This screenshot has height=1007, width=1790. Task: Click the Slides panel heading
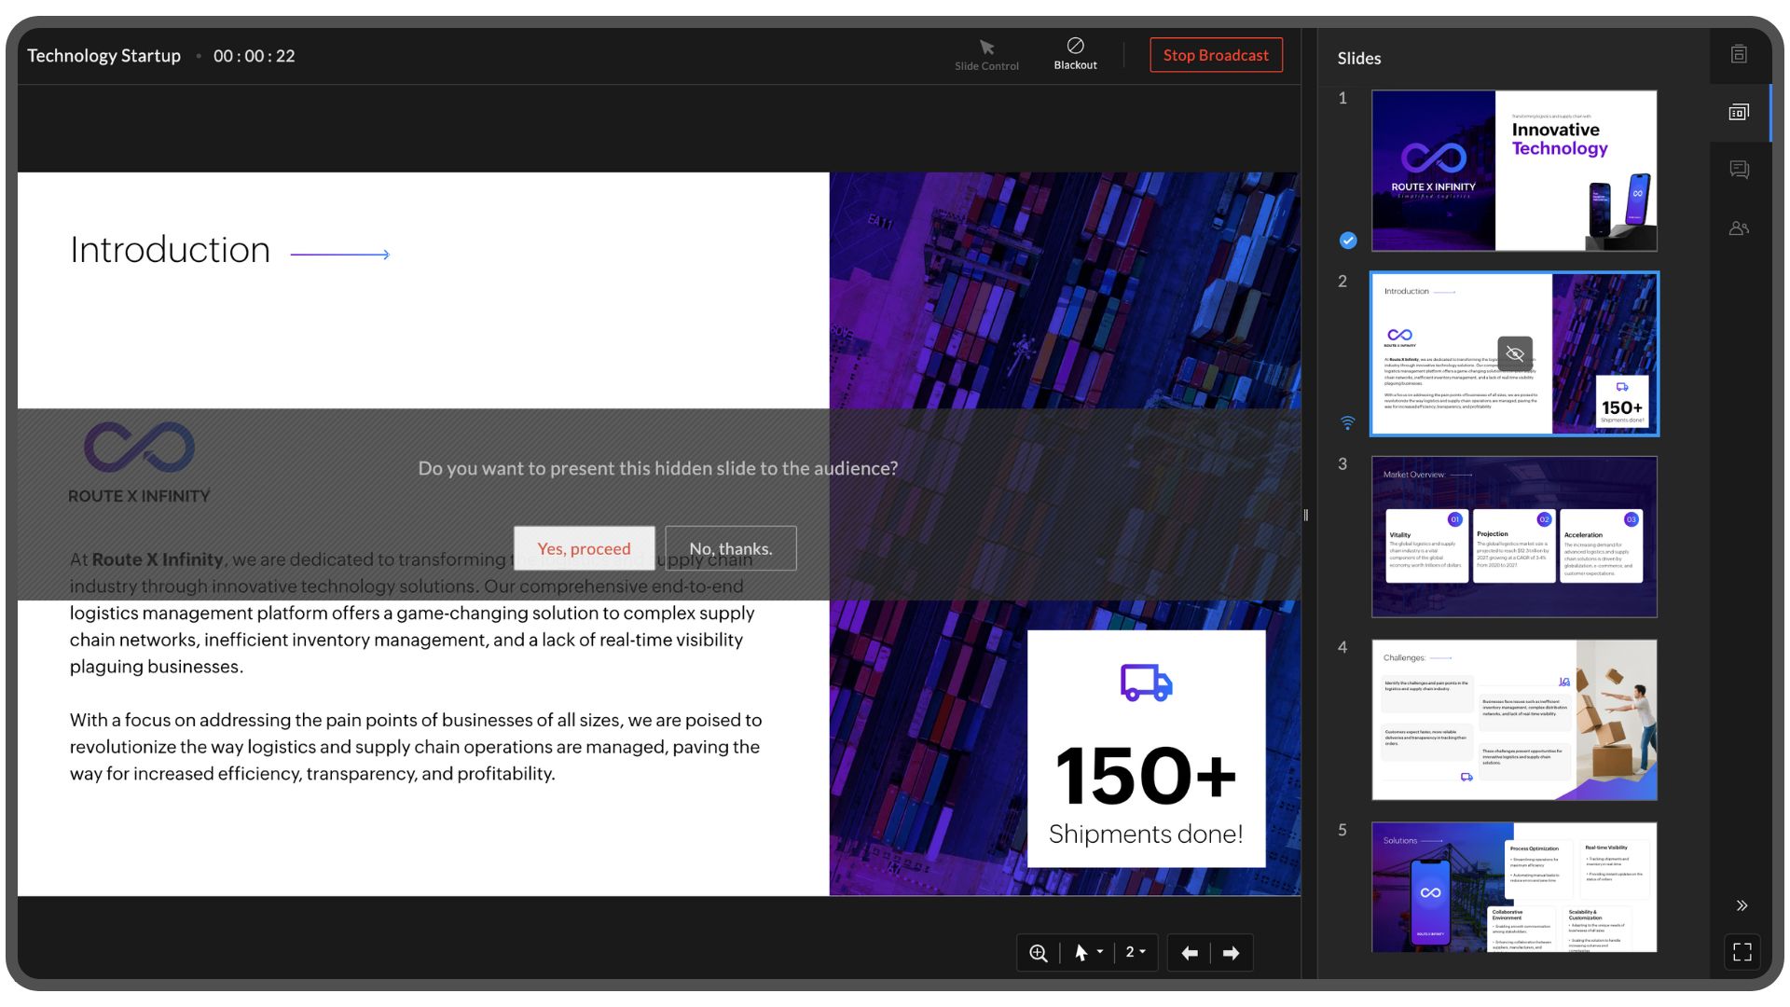1359,58
